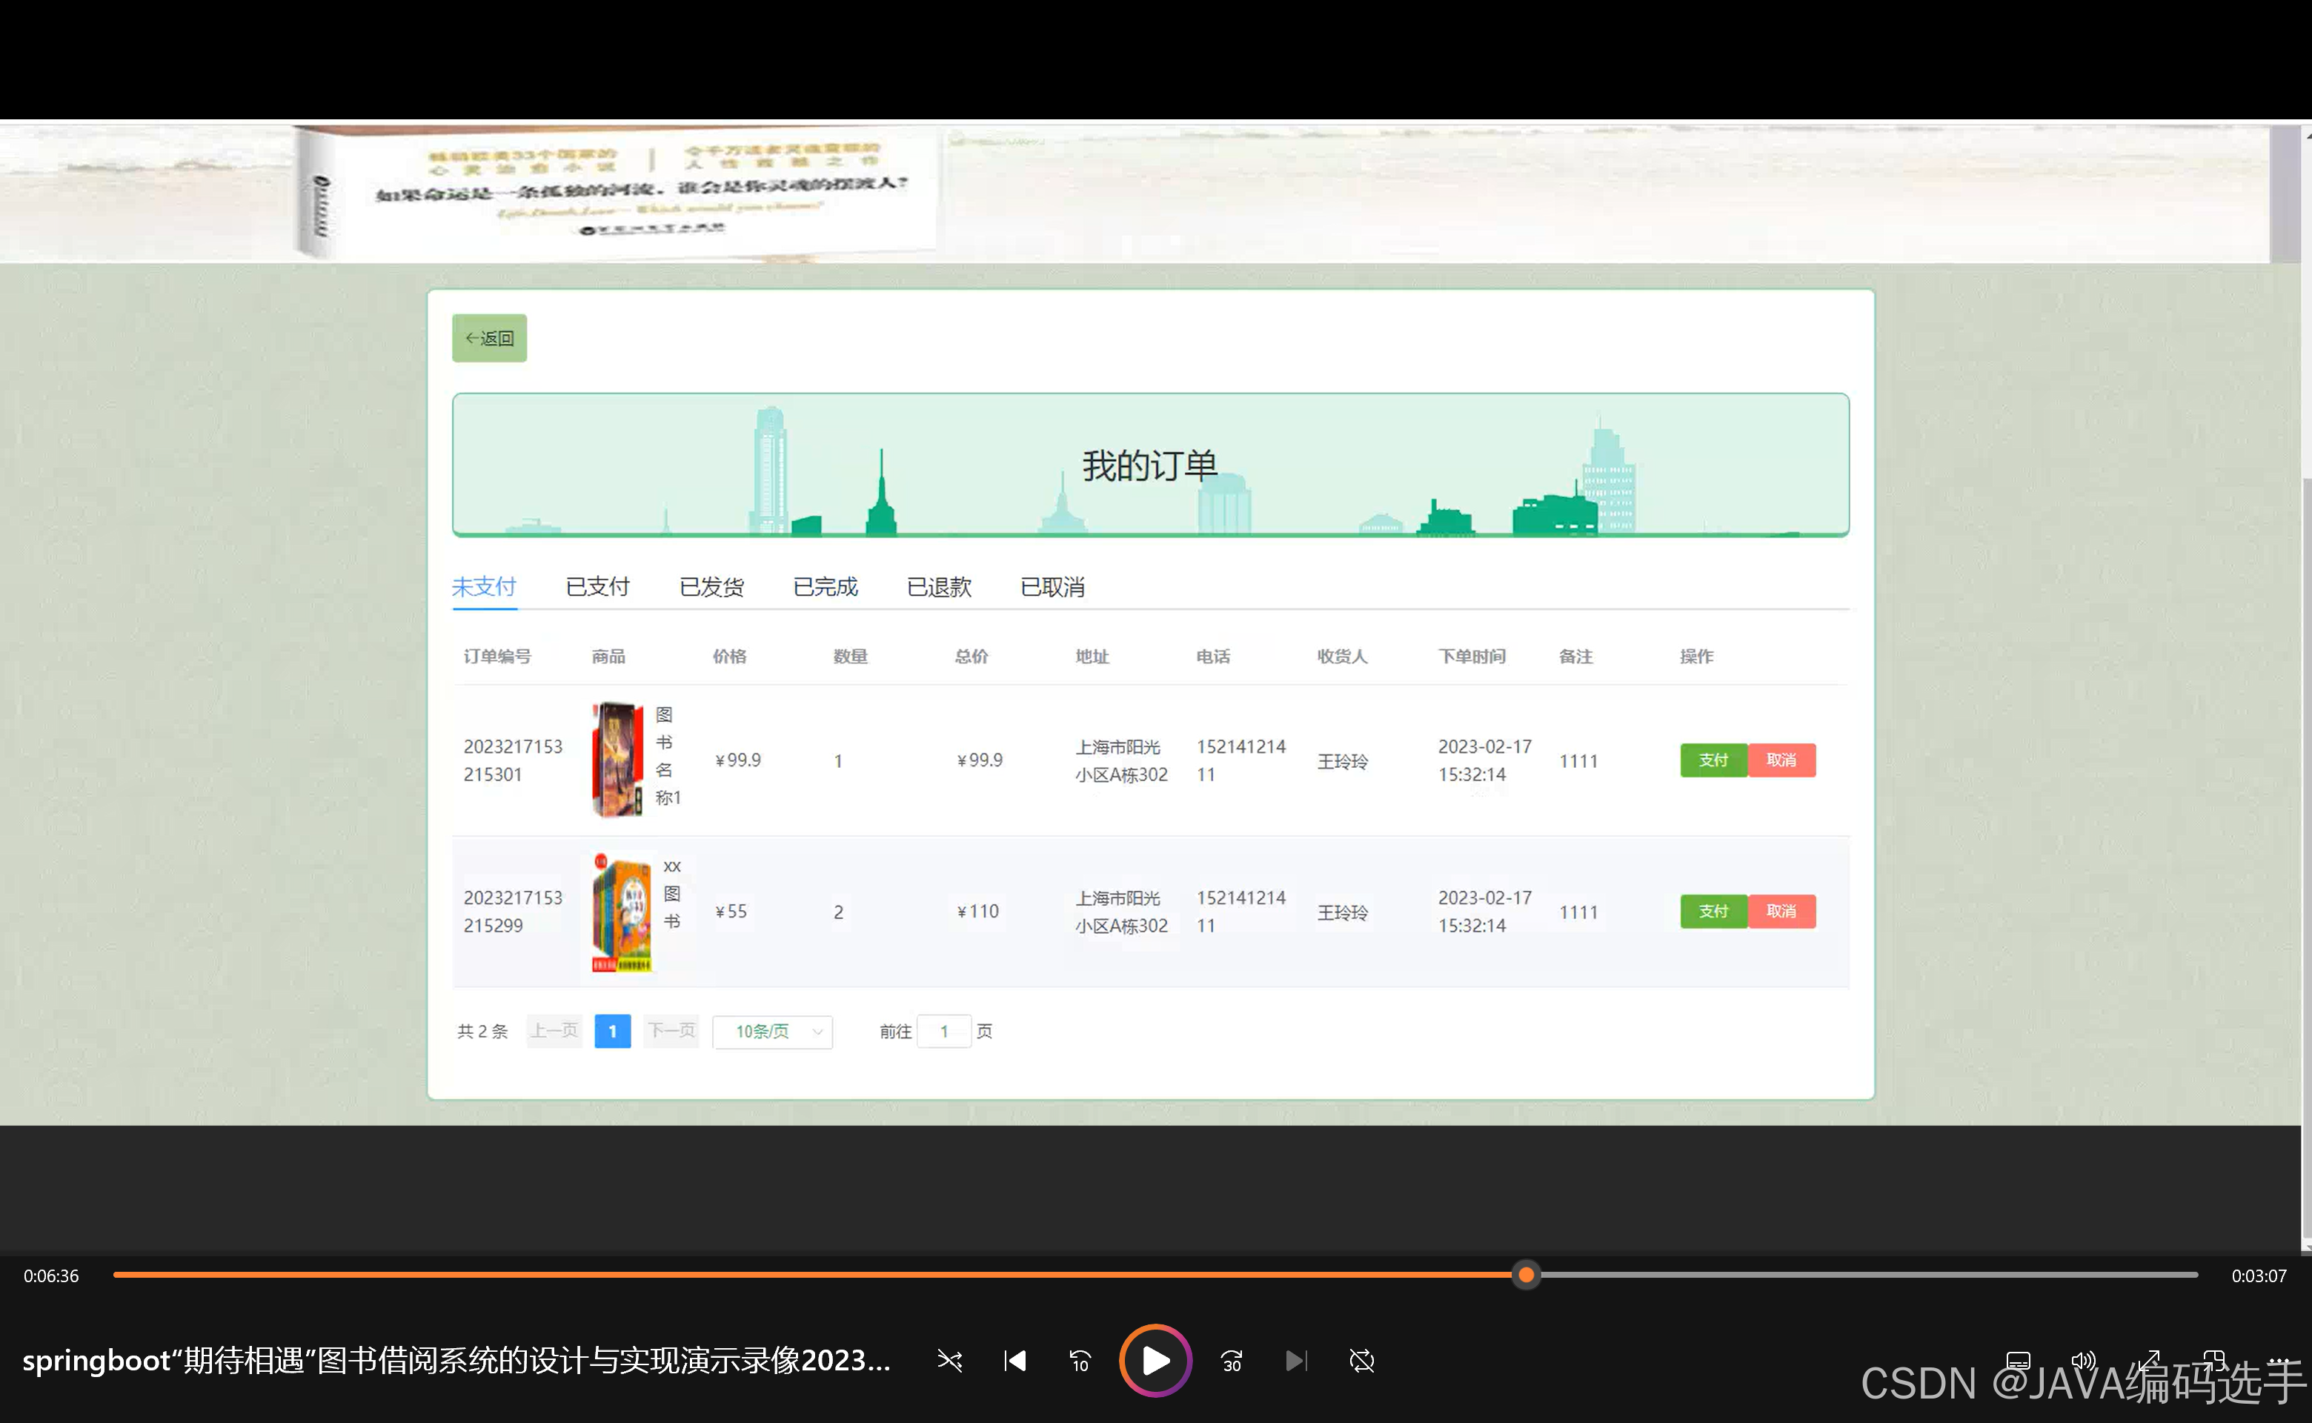This screenshot has height=1423, width=2312.
Task: Click the 0:06:36 elapsed time label
Action: coord(51,1276)
